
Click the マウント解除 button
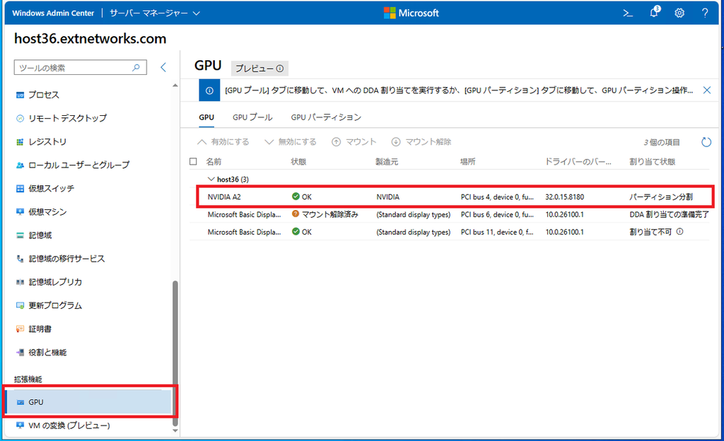pyautogui.click(x=421, y=142)
